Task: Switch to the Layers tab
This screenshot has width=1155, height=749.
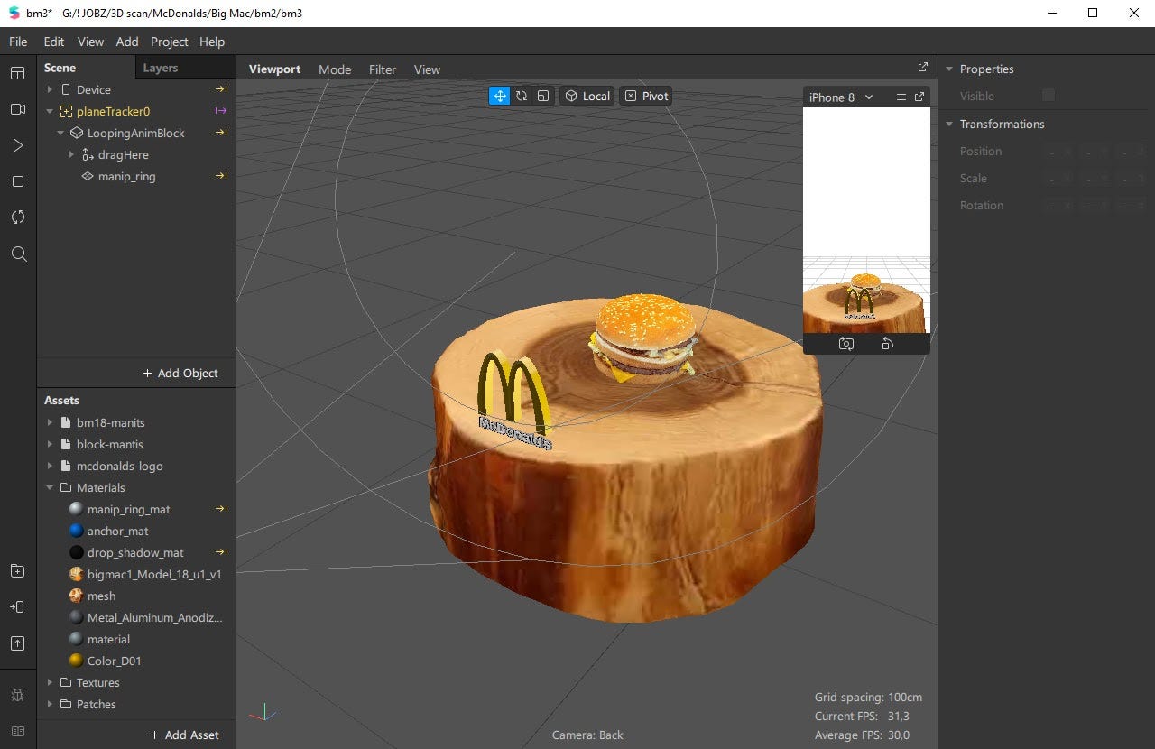Action: tap(161, 68)
